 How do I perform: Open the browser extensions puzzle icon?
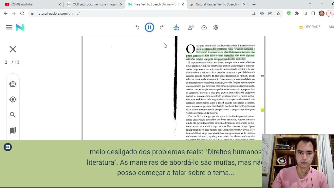tap(297, 13)
